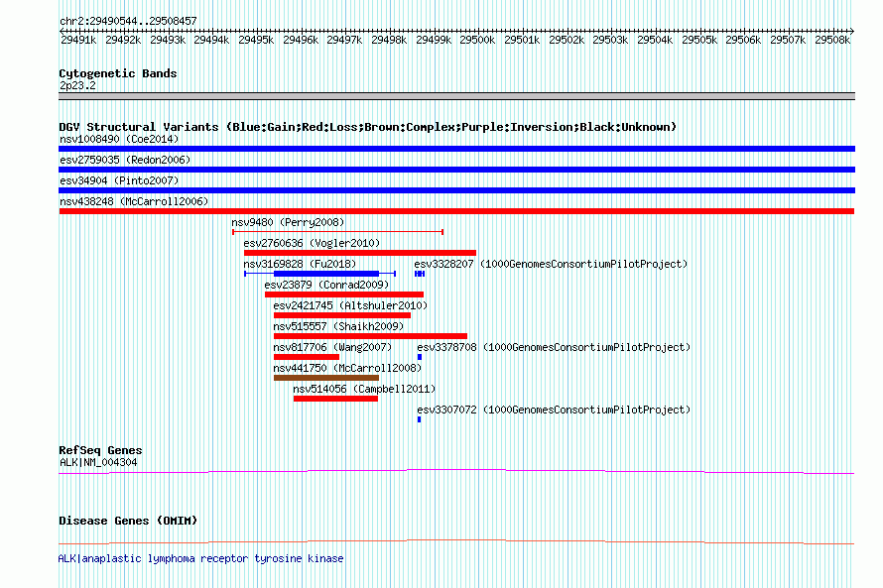Viewport: 883px width, 588px height.
Task: Select the esv2760636 (Vogler2010) red bar
Action: [x=360, y=253]
